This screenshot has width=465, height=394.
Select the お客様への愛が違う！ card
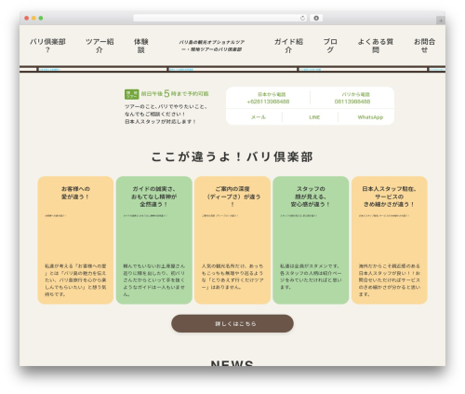75,240
